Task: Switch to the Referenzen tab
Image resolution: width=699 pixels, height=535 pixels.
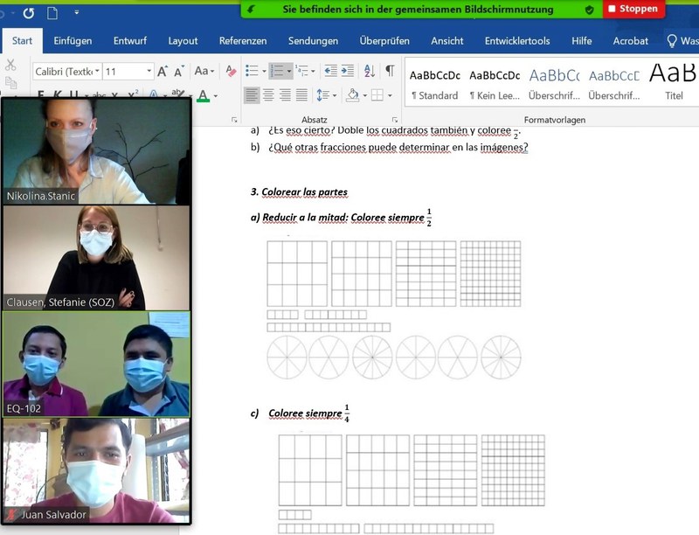Action: coord(243,41)
